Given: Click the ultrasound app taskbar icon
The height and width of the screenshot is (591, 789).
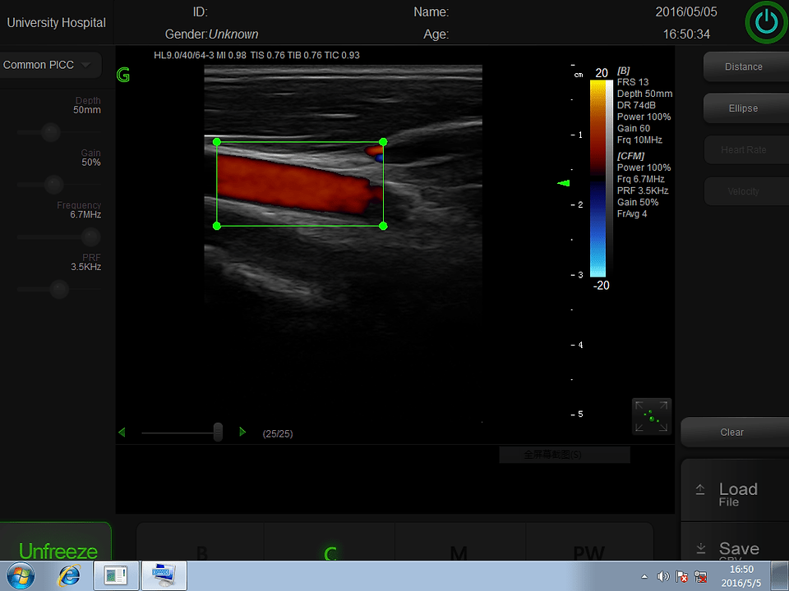Looking at the screenshot, I should [x=115, y=576].
